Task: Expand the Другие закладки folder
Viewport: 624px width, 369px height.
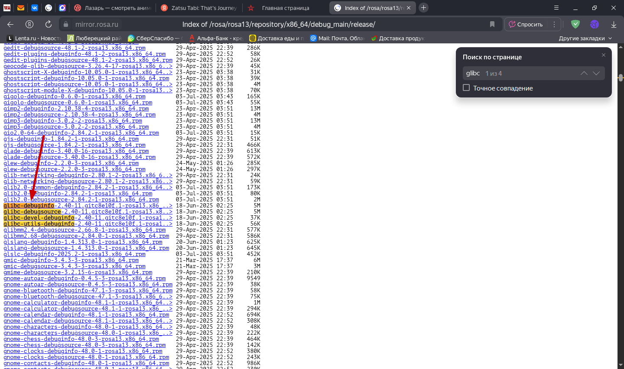Action: 585,38
